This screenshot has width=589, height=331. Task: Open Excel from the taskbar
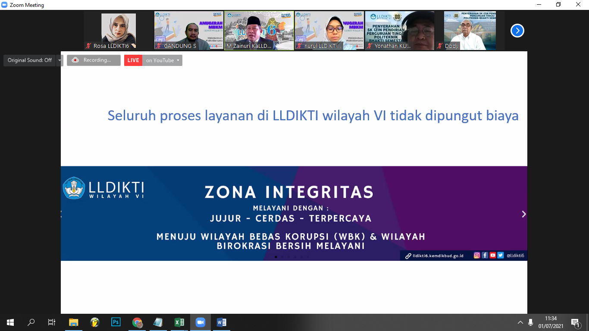179,322
